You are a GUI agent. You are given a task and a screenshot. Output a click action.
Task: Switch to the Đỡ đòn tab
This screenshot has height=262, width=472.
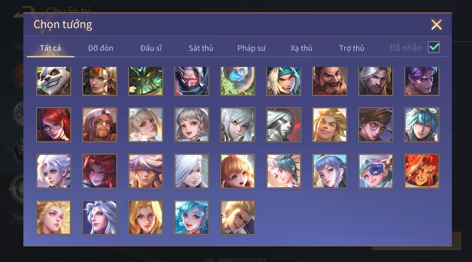[x=101, y=48]
